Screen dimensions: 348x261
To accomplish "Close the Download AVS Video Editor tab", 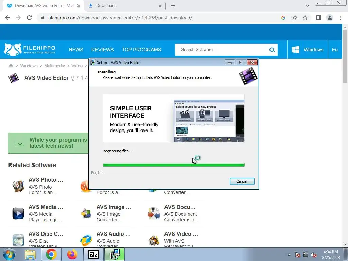I will click(x=79, y=6).
